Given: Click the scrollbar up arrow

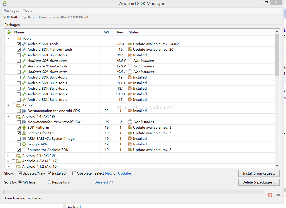Looking at the screenshot, I should point(277,31).
